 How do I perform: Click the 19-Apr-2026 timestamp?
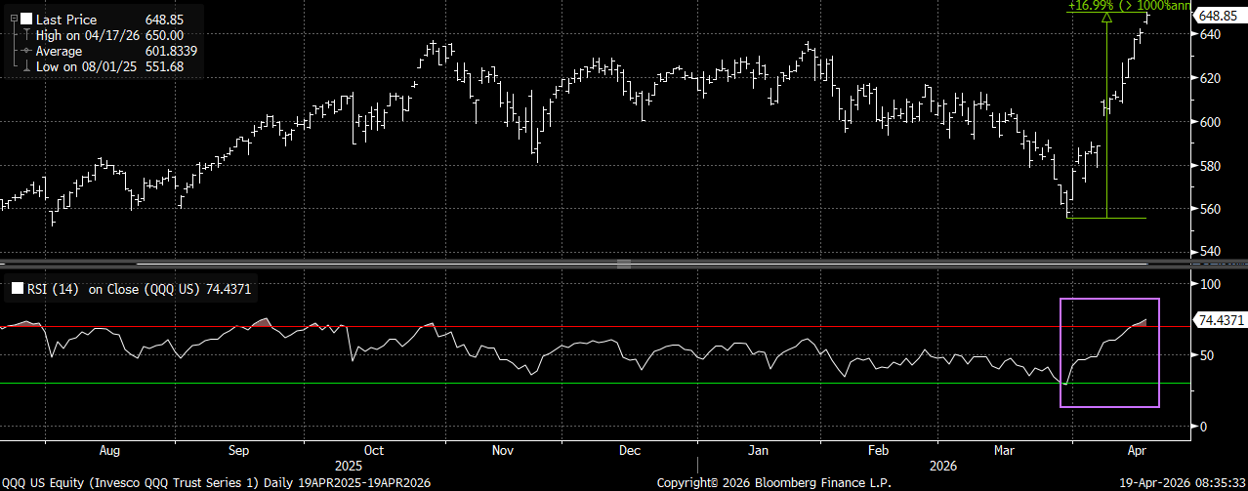point(1181,483)
